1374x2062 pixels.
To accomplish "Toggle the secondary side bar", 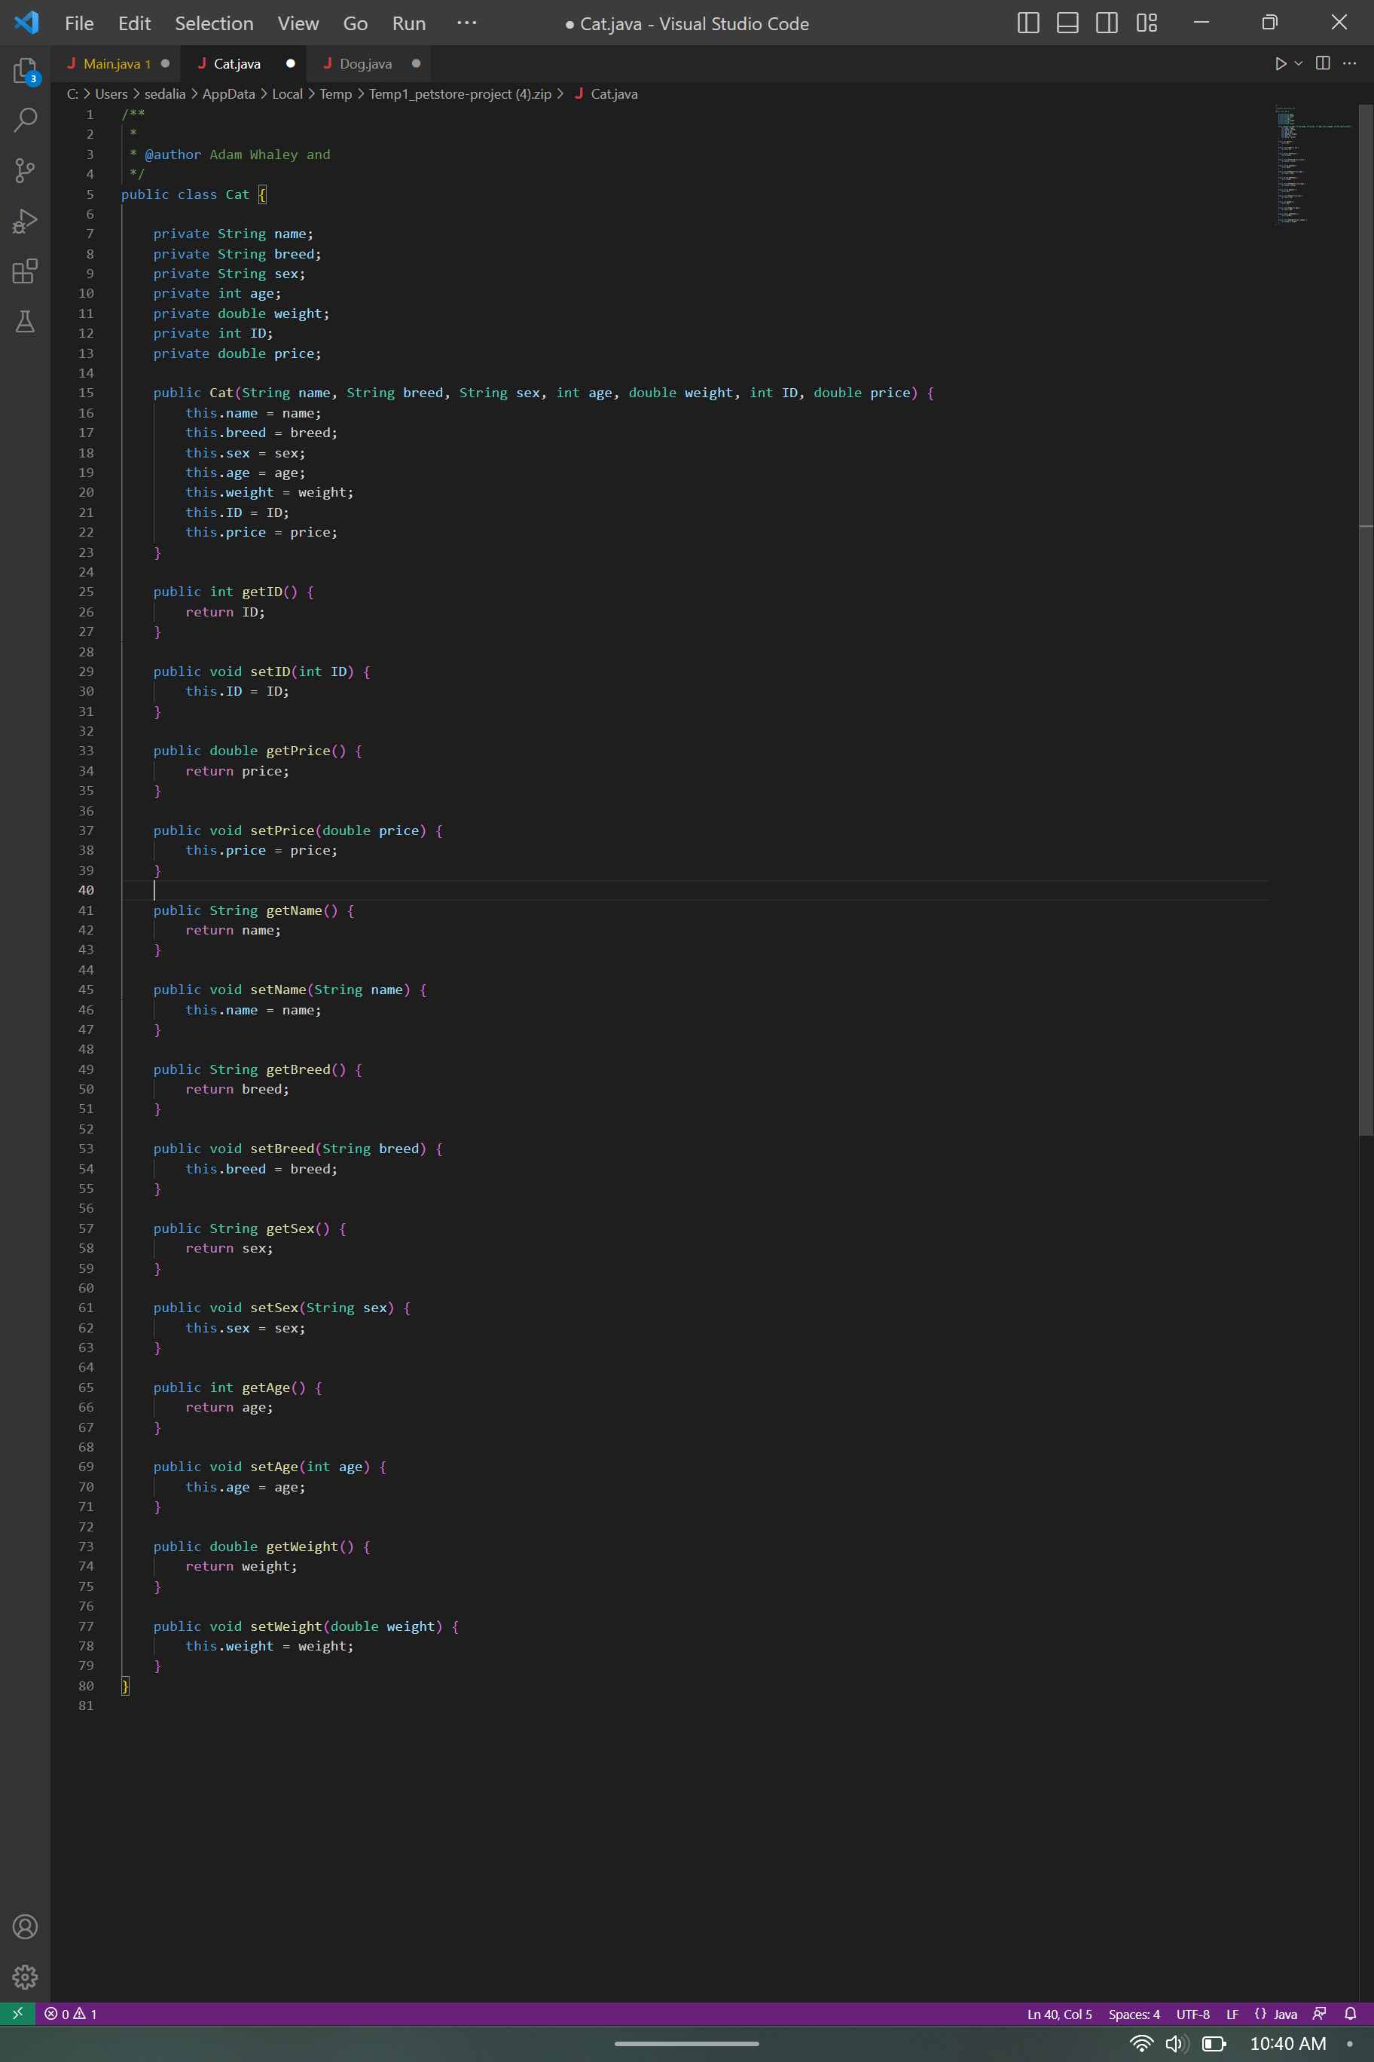I will pos(1107,23).
